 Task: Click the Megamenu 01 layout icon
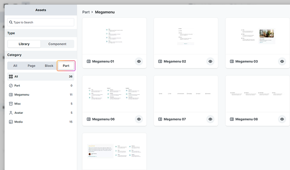click(x=88, y=61)
